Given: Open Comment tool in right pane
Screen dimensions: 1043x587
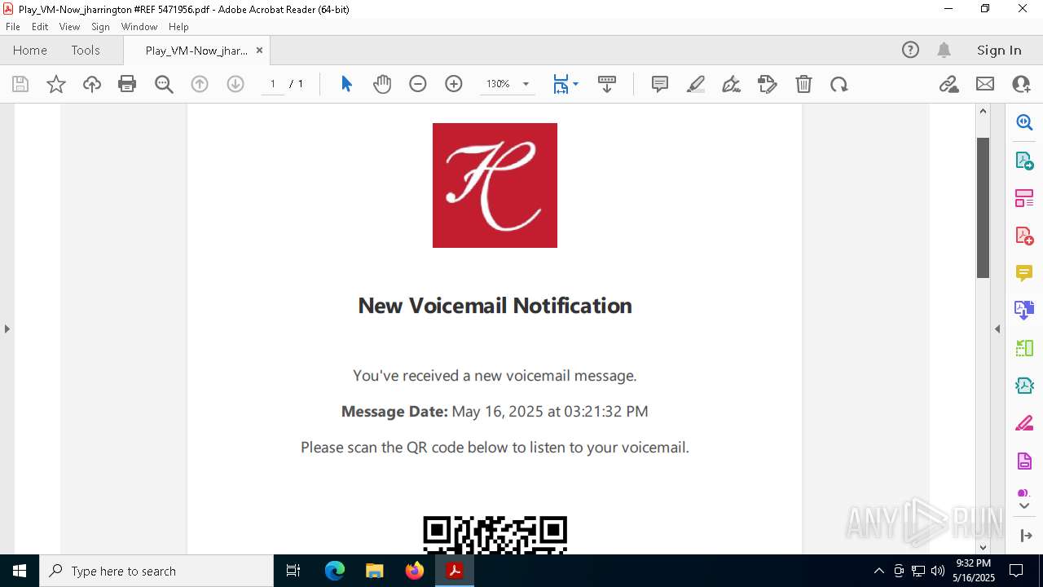Looking at the screenshot, I should pyautogui.click(x=1024, y=273).
